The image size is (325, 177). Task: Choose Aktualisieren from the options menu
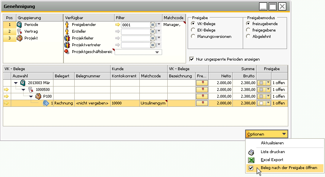point(272,143)
